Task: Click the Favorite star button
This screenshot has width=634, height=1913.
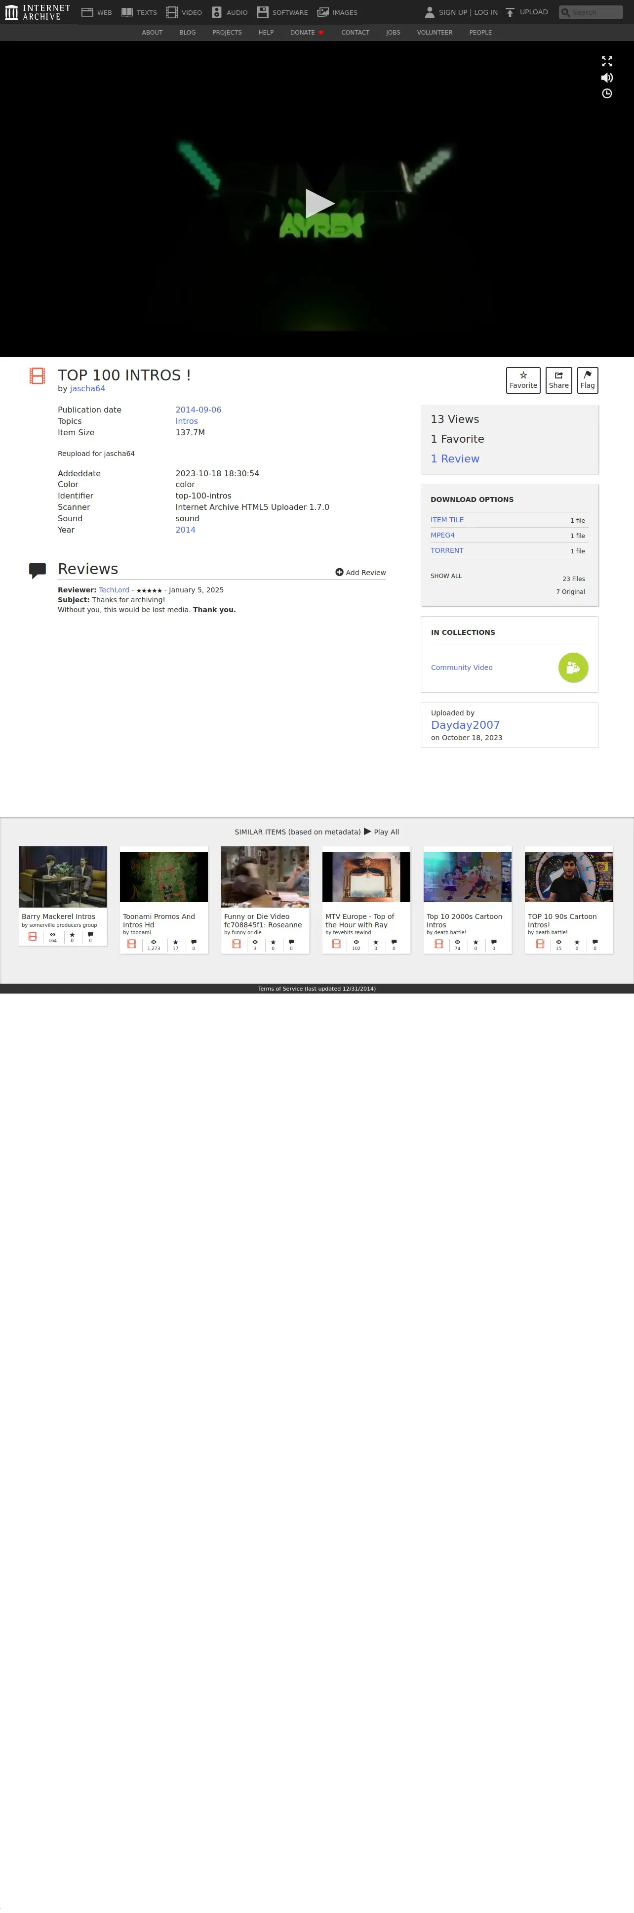Action: click(522, 380)
